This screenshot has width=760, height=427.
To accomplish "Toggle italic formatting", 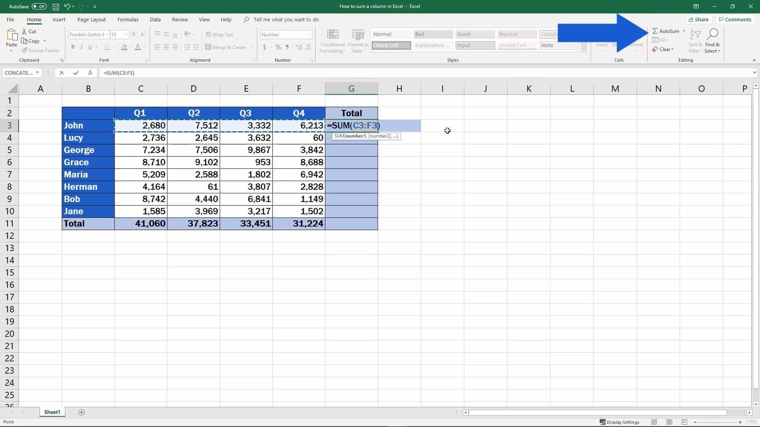I will pyautogui.click(x=82, y=47).
